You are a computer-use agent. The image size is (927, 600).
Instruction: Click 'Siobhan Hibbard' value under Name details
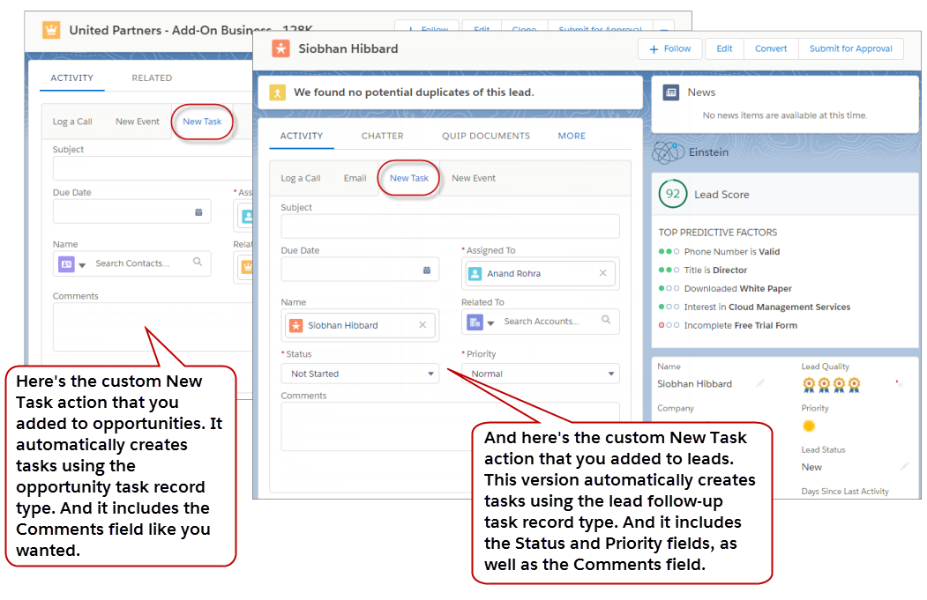pos(694,384)
